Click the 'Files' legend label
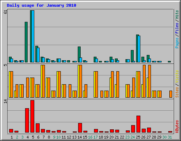Image resolution: width=181 pixels, height=141 pixels. click(177, 28)
